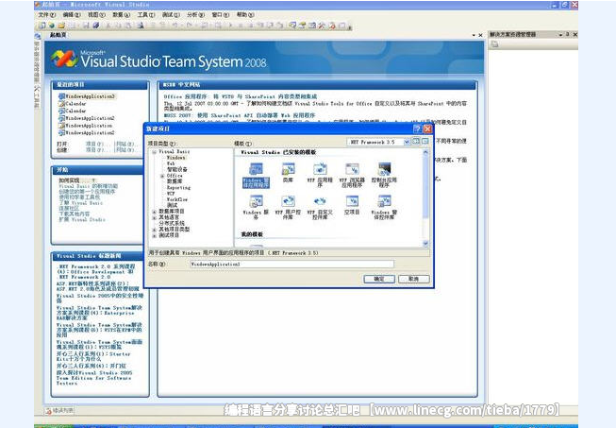Open the 帮助 menu
The image size is (616, 428).
(245, 14)
